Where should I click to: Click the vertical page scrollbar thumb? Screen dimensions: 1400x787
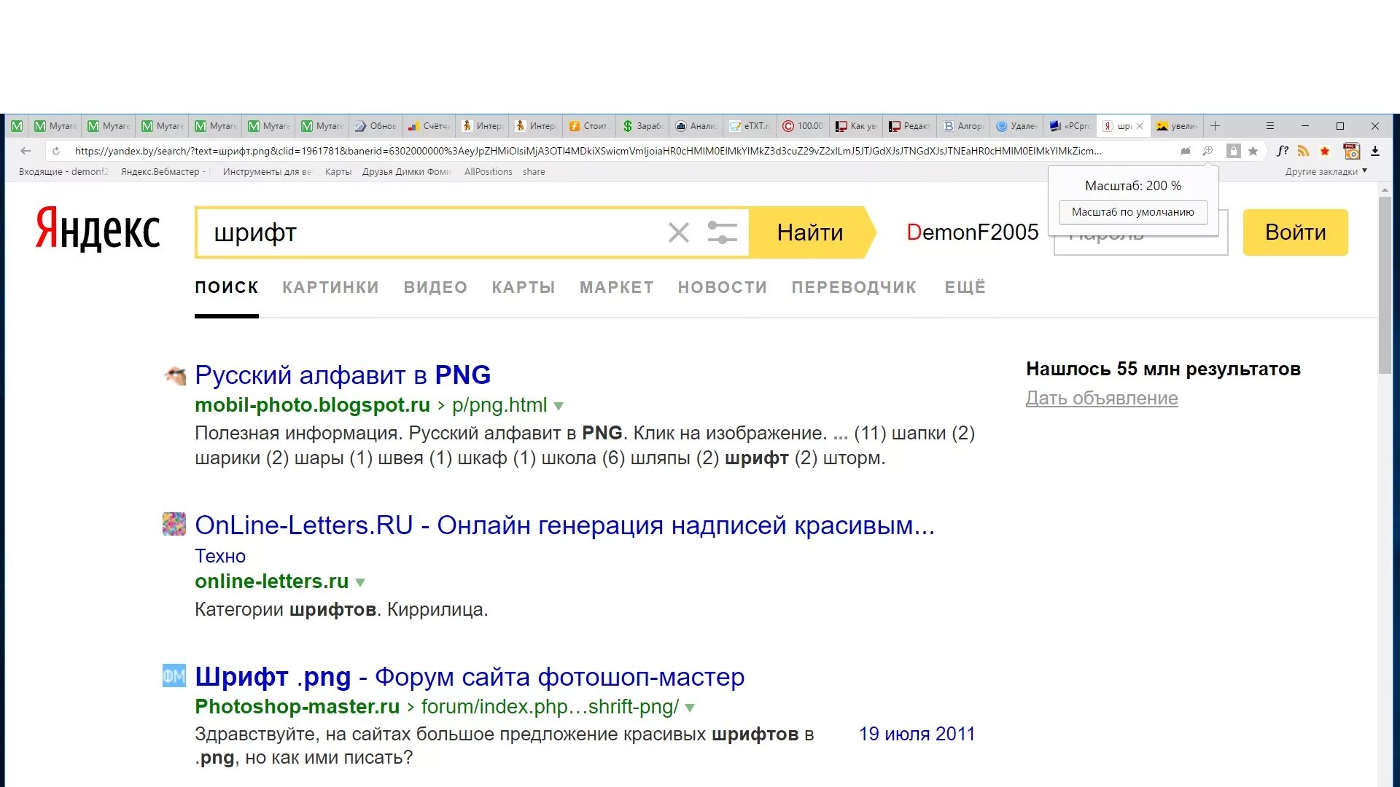coord(1385,284)
